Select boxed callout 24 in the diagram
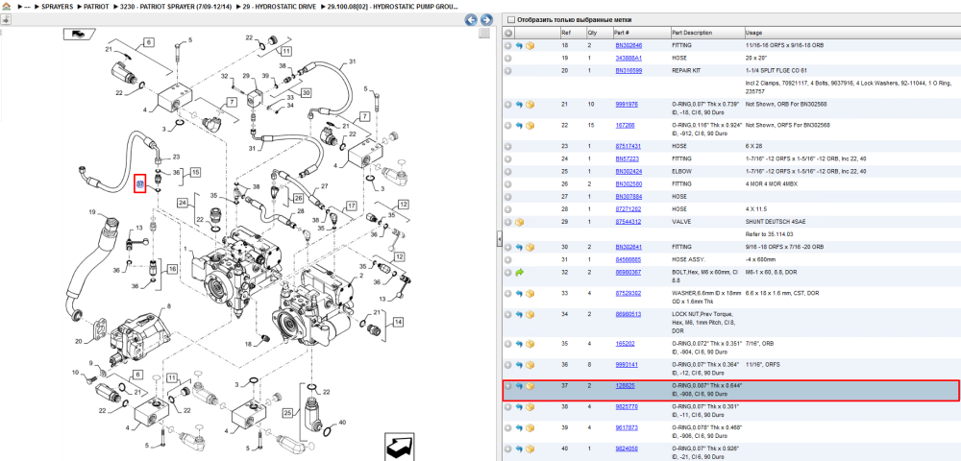Screen dimensions: 961x461 (x=182, y=202)
